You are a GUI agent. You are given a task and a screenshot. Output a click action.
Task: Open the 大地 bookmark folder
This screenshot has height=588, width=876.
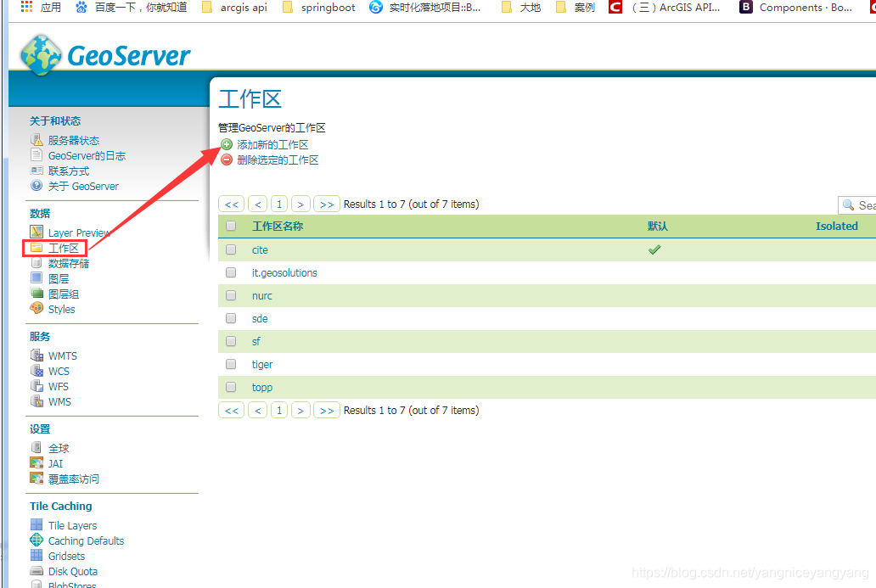[521, 8]
